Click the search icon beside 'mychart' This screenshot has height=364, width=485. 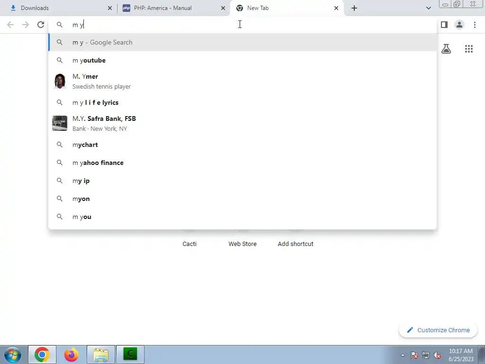pos(60,145)
